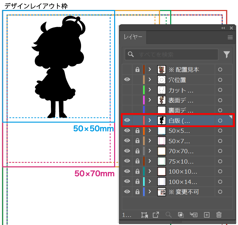Hide the 白版 layer via eye icon
Screen dimensions: 238x225
pyautogui.click(x=127, y=120)
